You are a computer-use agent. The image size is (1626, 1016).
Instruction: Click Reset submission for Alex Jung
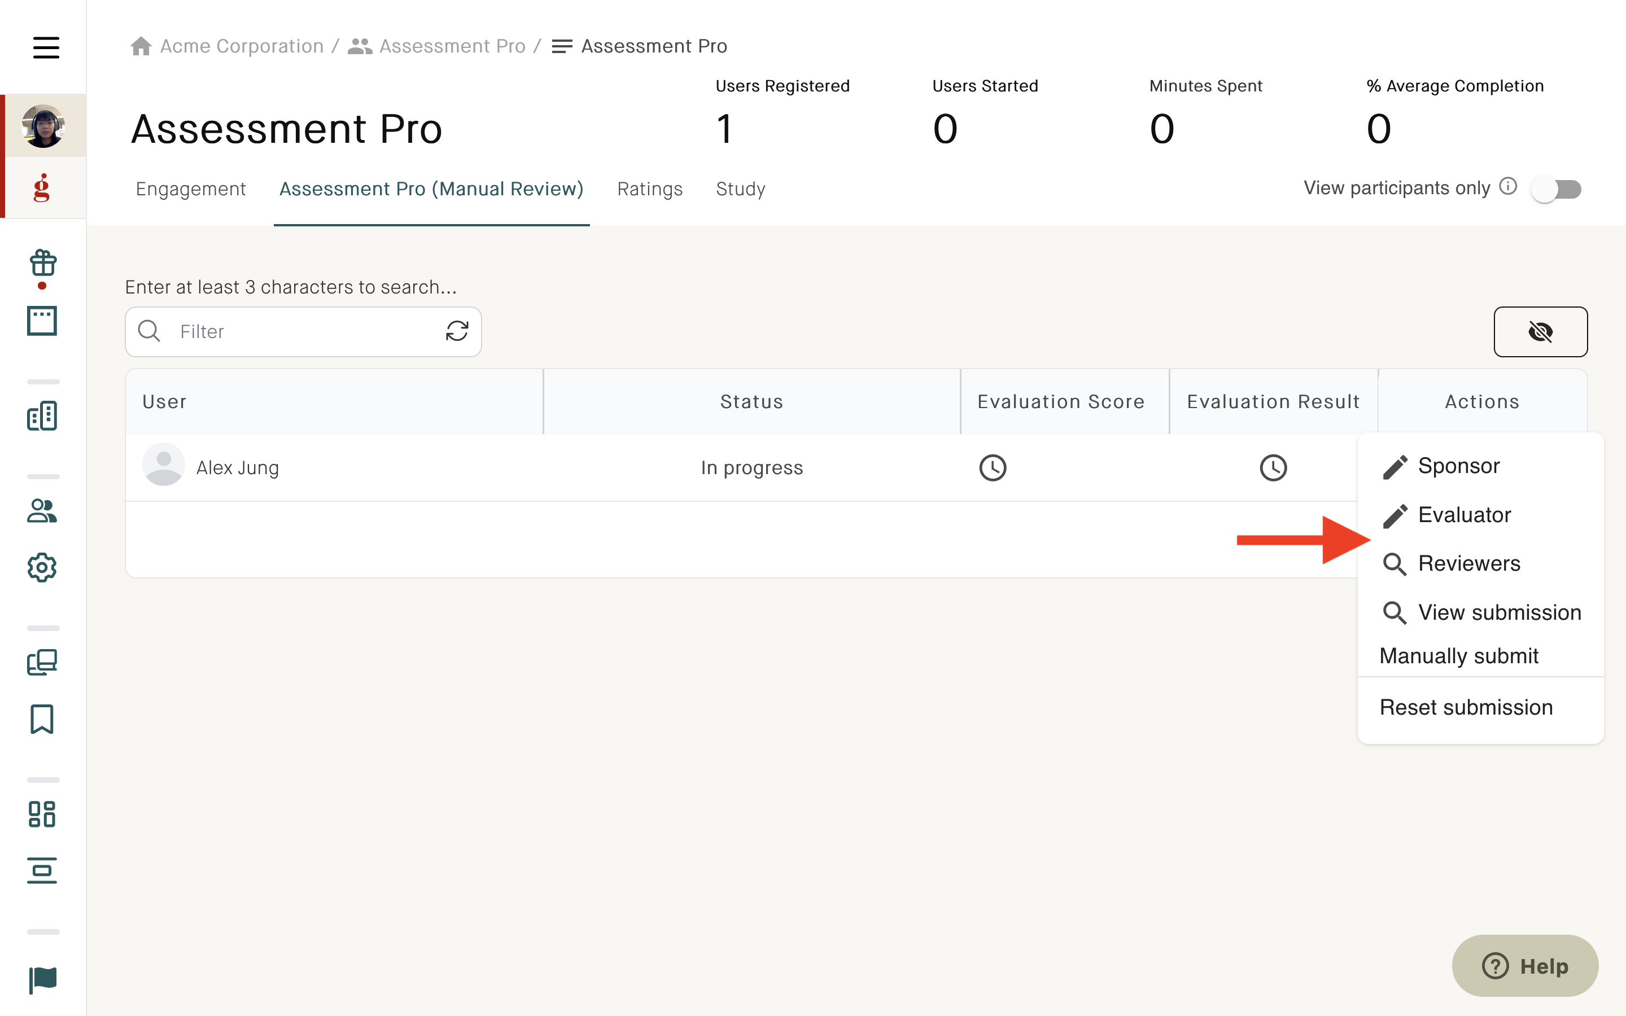[x=1466, y=707]
